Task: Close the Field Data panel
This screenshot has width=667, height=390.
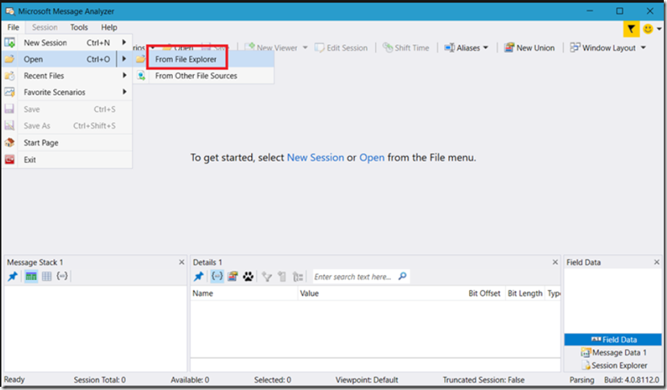Action: pos(657,262)
